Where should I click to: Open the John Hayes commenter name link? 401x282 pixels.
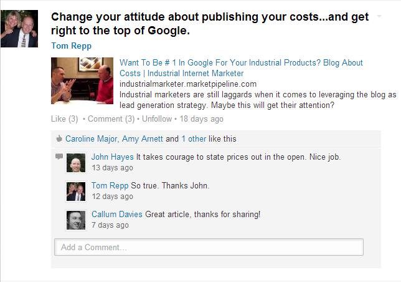[x=113, y=157]
